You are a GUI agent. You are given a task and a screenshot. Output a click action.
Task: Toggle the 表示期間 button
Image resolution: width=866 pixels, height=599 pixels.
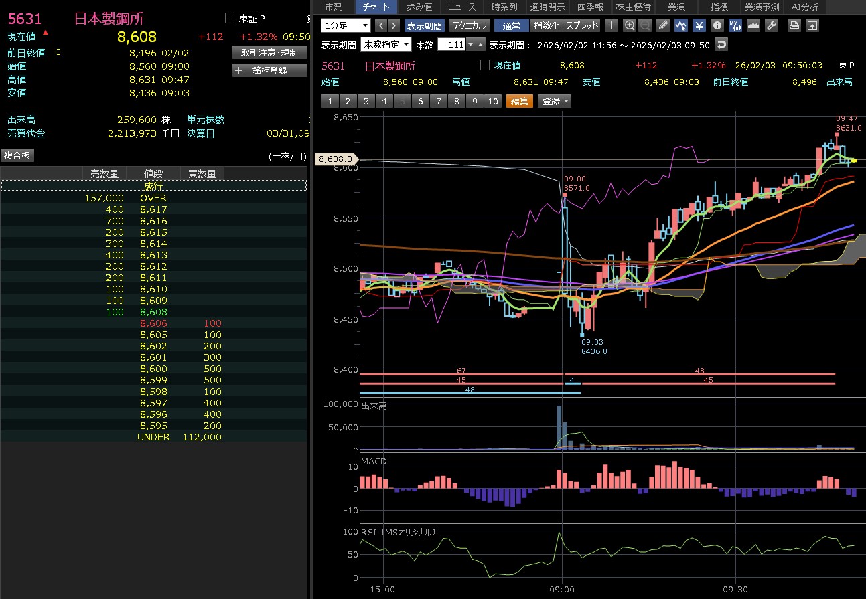(x=424, y=26)
